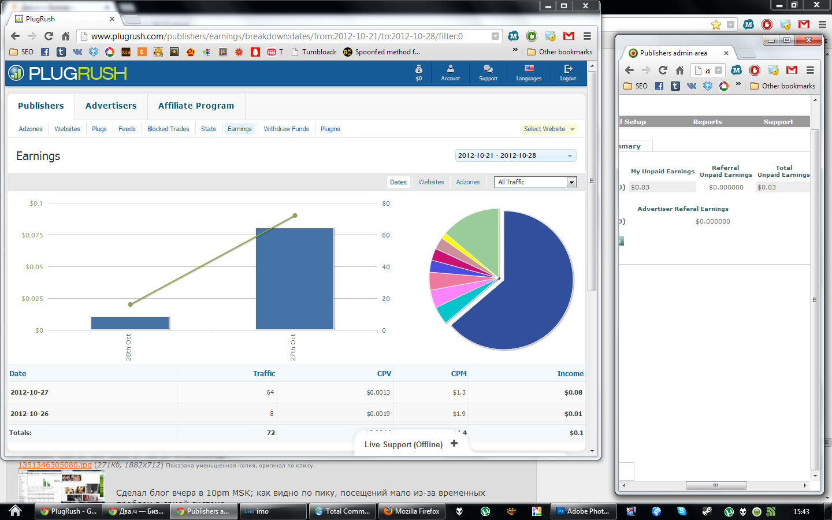This screenshot has width=832, height=520.
Task: Click horizontal scrollbar in Publishers admin window
Action: (x=716, y=485)
